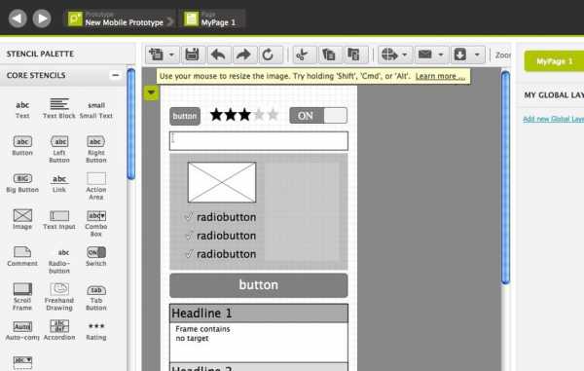The width and height of the screenshot is (584, 371).
Task: Switch to the MyPage 1 green tab
Action: [x=554, y=61]
